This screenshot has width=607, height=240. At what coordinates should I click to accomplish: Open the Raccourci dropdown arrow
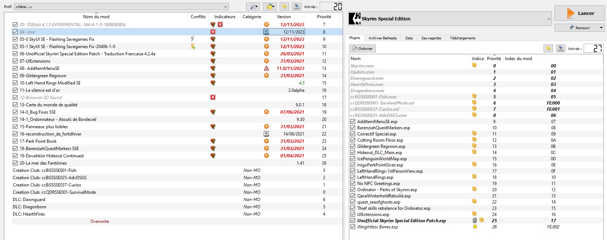[x=601, y=28]
